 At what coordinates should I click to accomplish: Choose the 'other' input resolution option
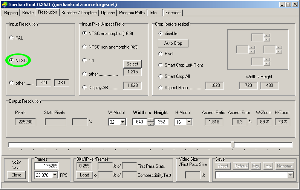11,83
